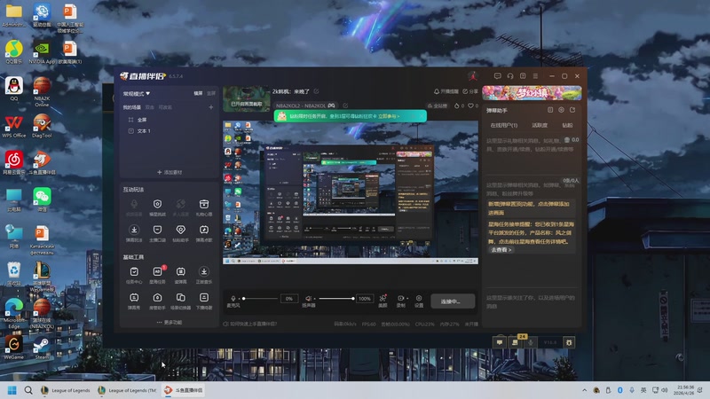Expand the speaker device dropdown arrow
This screenshot has height=399, width=710.
pos(314,299)
